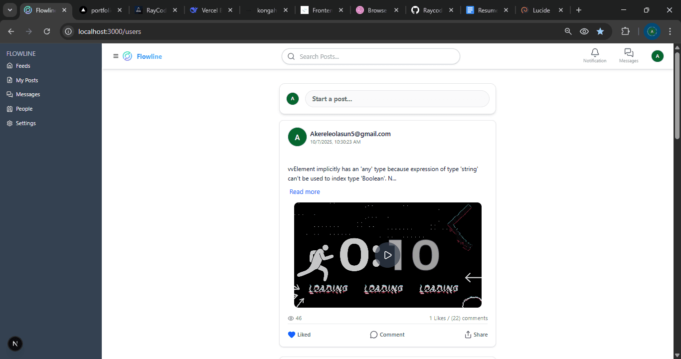Unlike the post by clicking Liked
Image resolution: width=681 pixels, height=359 pixels.
point(299,334)
